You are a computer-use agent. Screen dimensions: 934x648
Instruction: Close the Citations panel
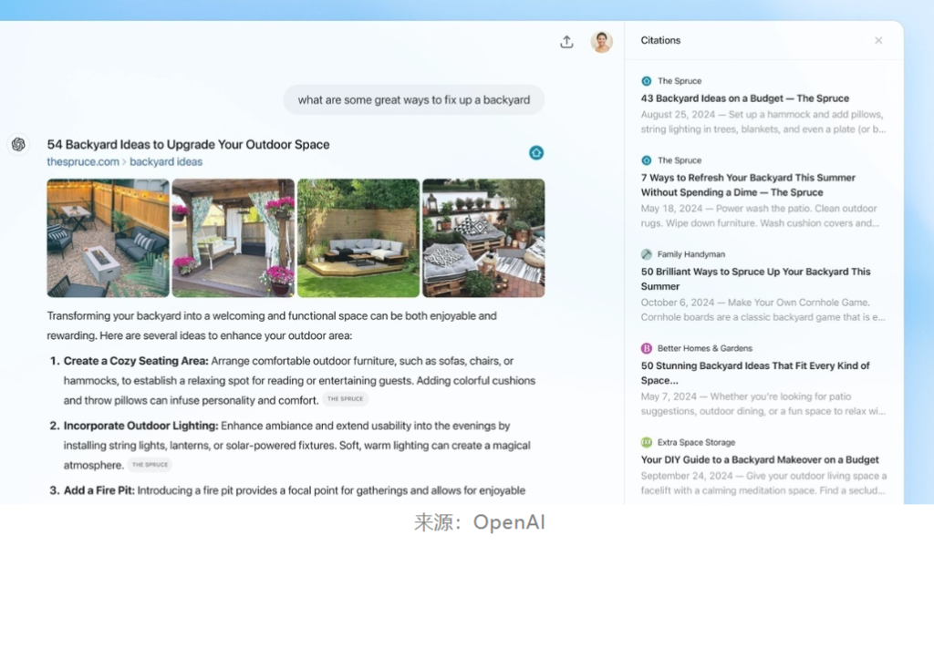pyautogui.click(x=878, y=40)
